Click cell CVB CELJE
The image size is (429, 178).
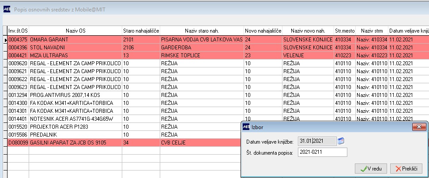pos(200,142)
